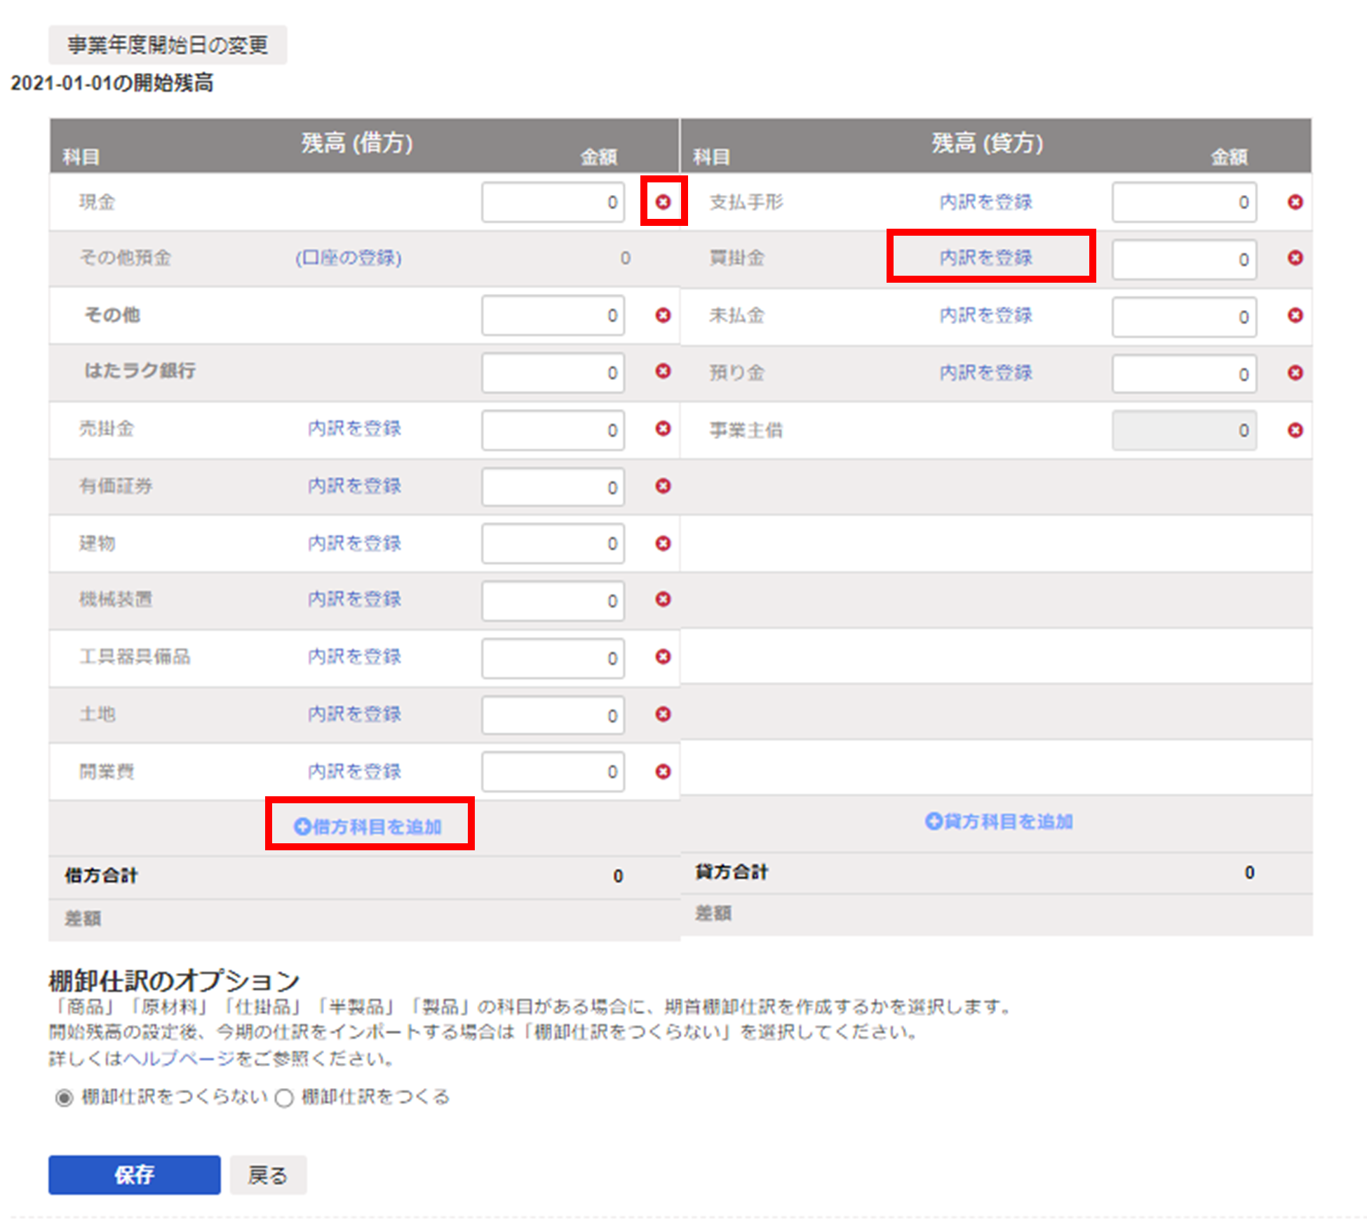Delete the 事業主借 credit row
The image size is (1367, 1220).
1295,430
